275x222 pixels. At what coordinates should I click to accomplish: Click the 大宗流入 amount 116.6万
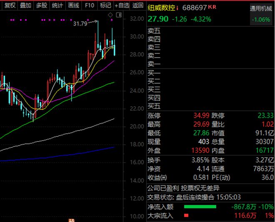[245, 215]
